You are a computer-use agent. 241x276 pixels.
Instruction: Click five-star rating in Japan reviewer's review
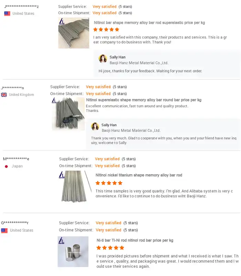click(109, 183)
